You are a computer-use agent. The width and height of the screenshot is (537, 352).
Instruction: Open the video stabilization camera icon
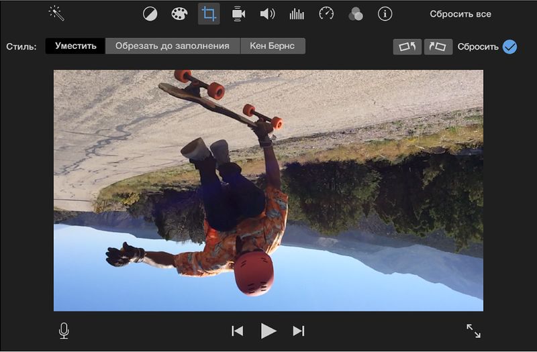click(x=238, y=13)
